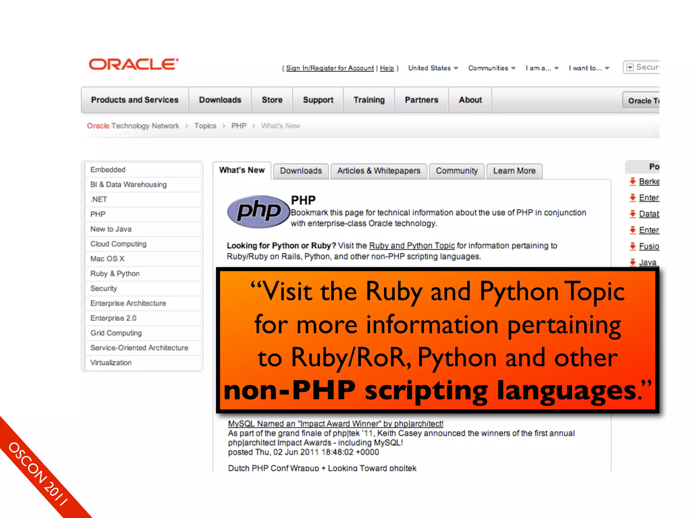The image size is (691, 518).
Task: Select Virtualization topic
Action: click(143, 363)
